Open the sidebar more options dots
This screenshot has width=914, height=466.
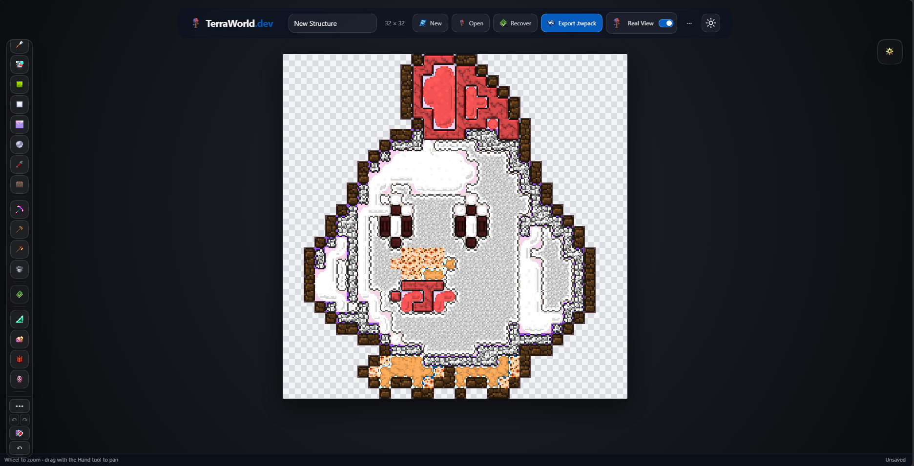click(20, 406)
